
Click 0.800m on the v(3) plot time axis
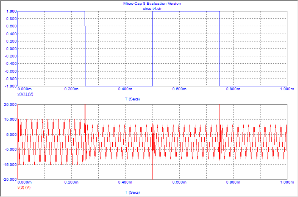point(233,182)
